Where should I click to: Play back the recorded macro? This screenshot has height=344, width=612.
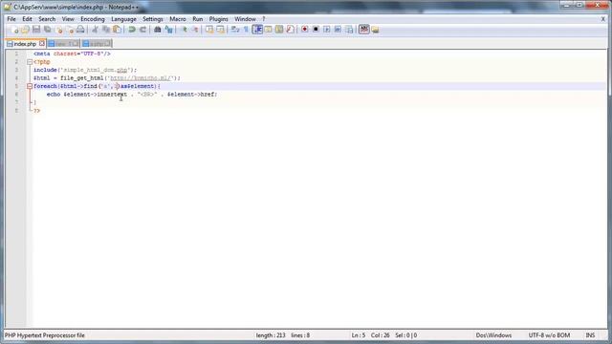click(327, 30)
